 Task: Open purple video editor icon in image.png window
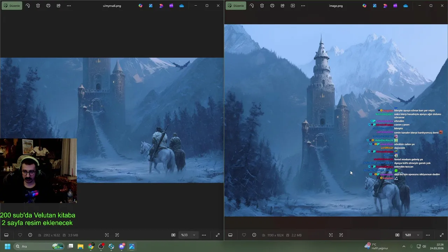[395, 6]
